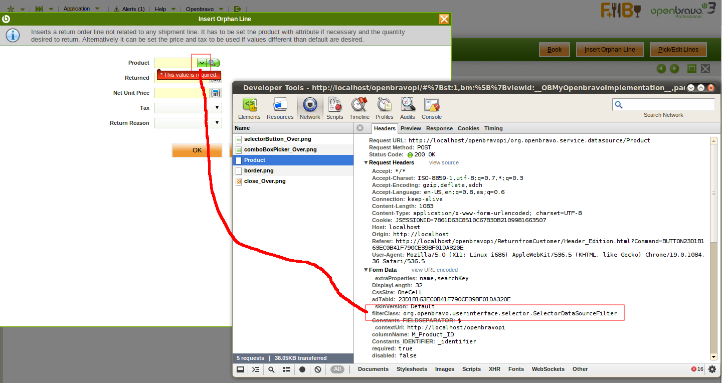Switch to the Timing tab
Viewport: 722px width, 383px height.
[493, 128]
